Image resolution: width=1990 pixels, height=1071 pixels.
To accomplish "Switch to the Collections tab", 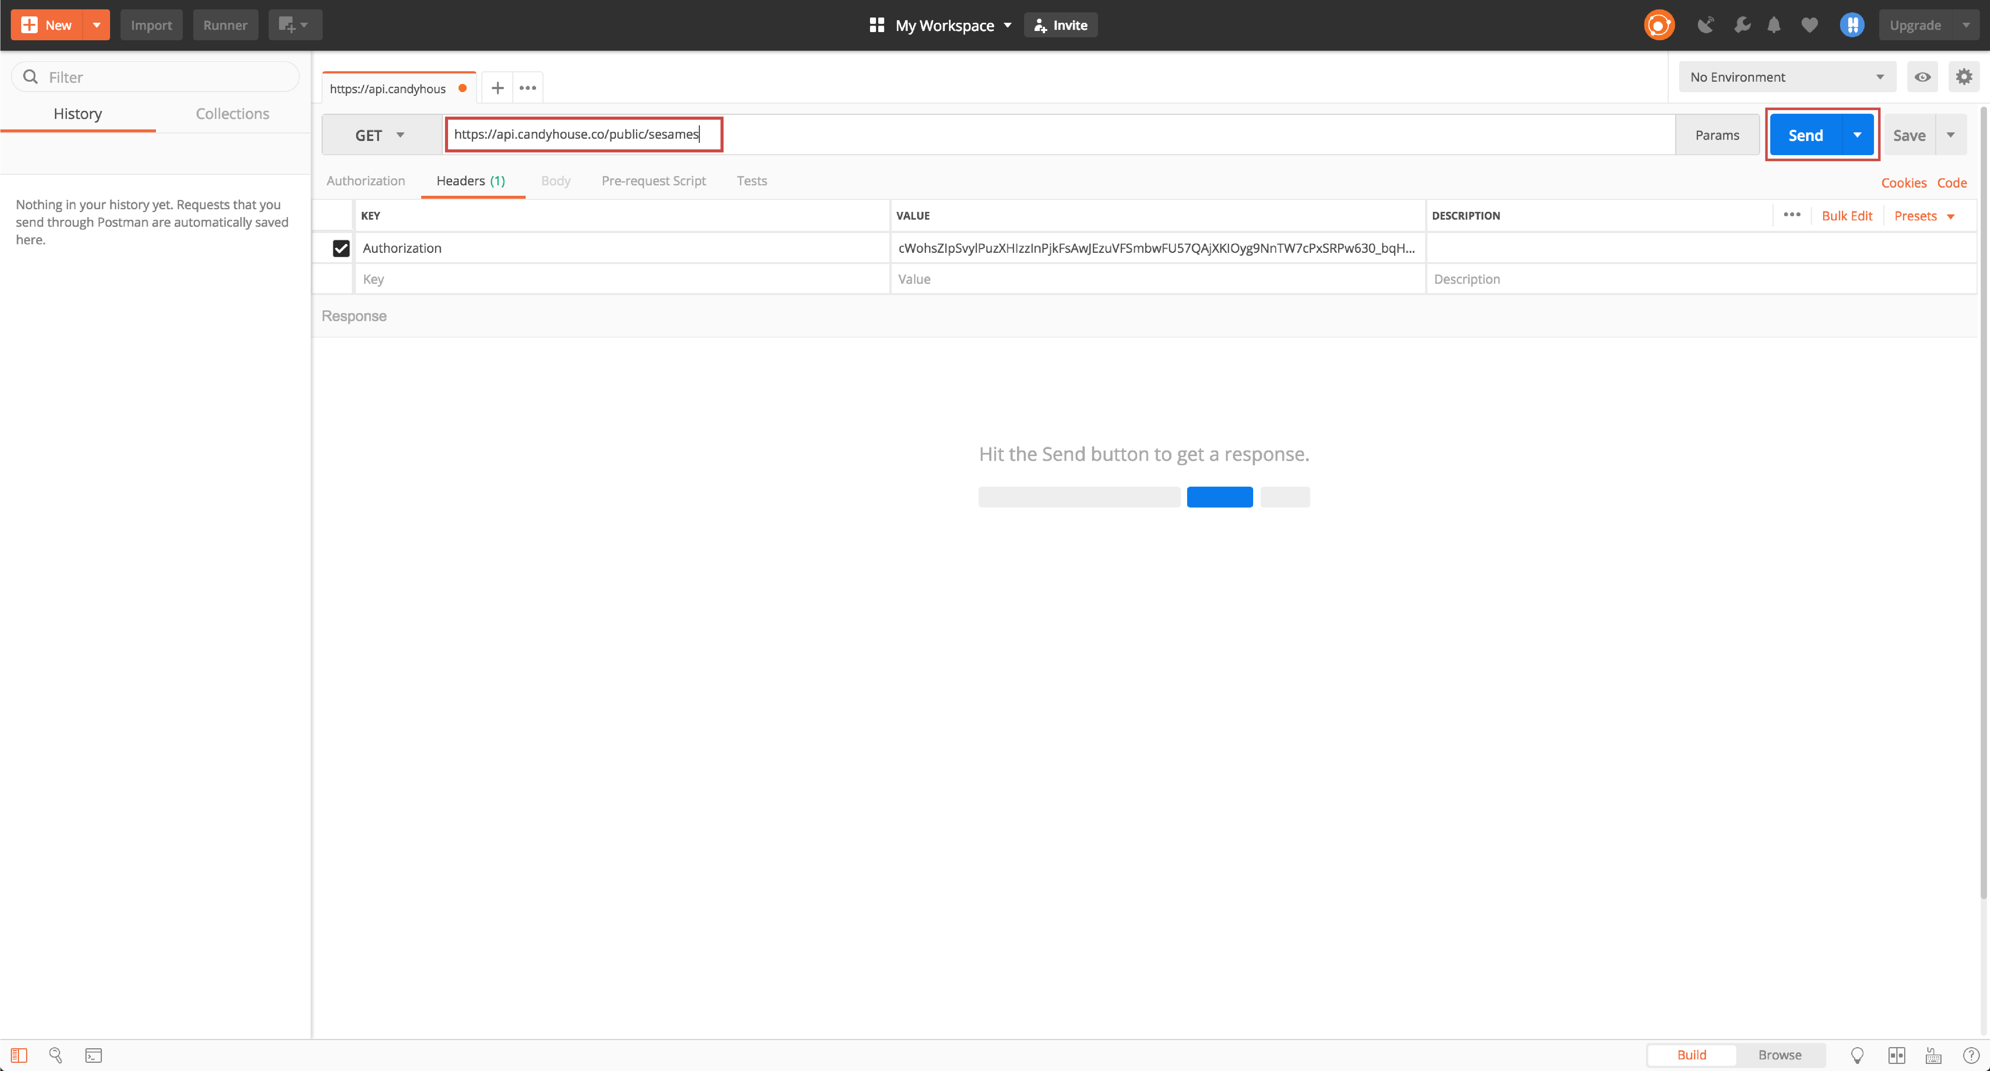I will 232,113.
